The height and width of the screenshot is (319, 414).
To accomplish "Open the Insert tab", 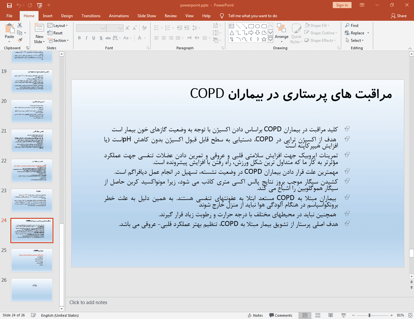I will pos(48,16).
